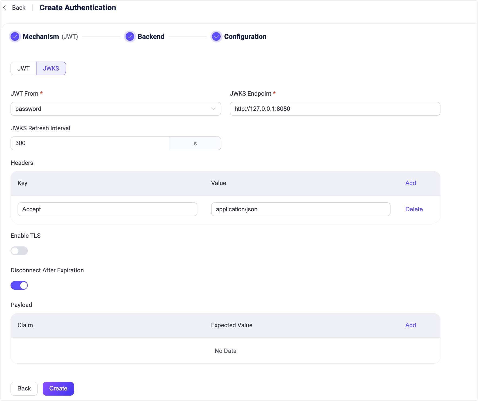Add a new Headers row

(x=410, y=183)
